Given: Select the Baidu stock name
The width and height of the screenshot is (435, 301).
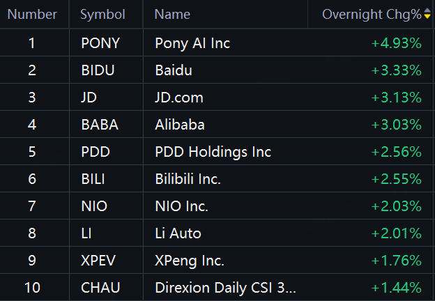Looking at the screenshot, I should point(174,70).
